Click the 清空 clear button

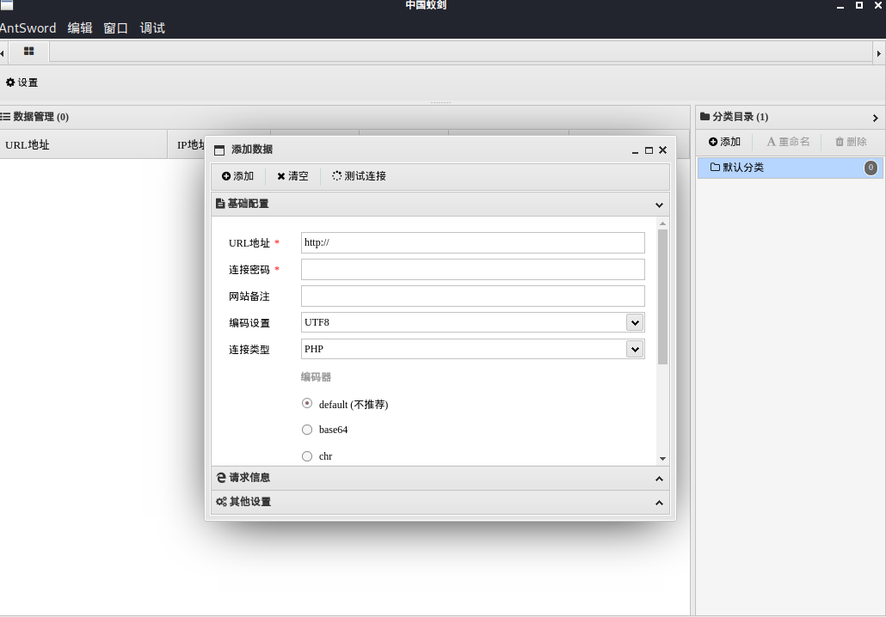[x=292, y=176]
